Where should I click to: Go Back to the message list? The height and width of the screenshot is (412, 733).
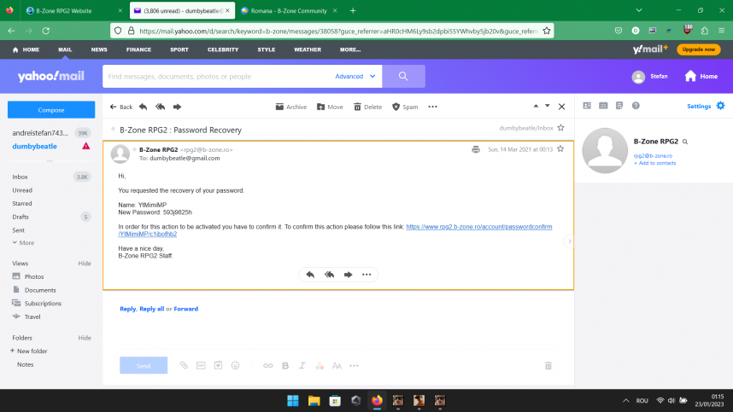click(x=121, y=107)
